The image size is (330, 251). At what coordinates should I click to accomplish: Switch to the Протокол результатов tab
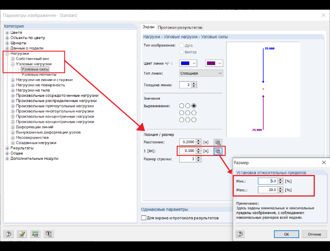(180, 27)
